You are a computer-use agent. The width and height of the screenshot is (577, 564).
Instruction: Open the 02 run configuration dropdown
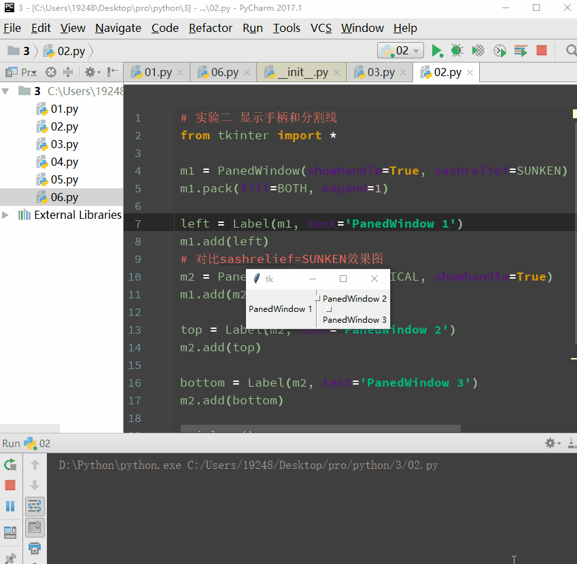pos(400,50)
